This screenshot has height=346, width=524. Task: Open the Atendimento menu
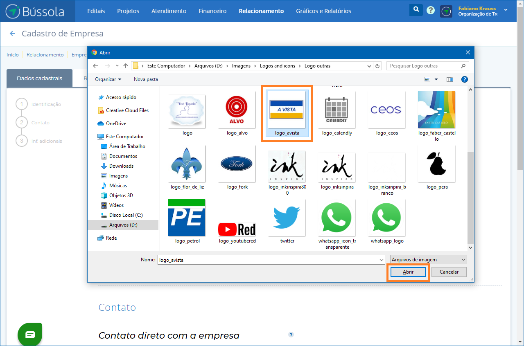tap(169, 11)
